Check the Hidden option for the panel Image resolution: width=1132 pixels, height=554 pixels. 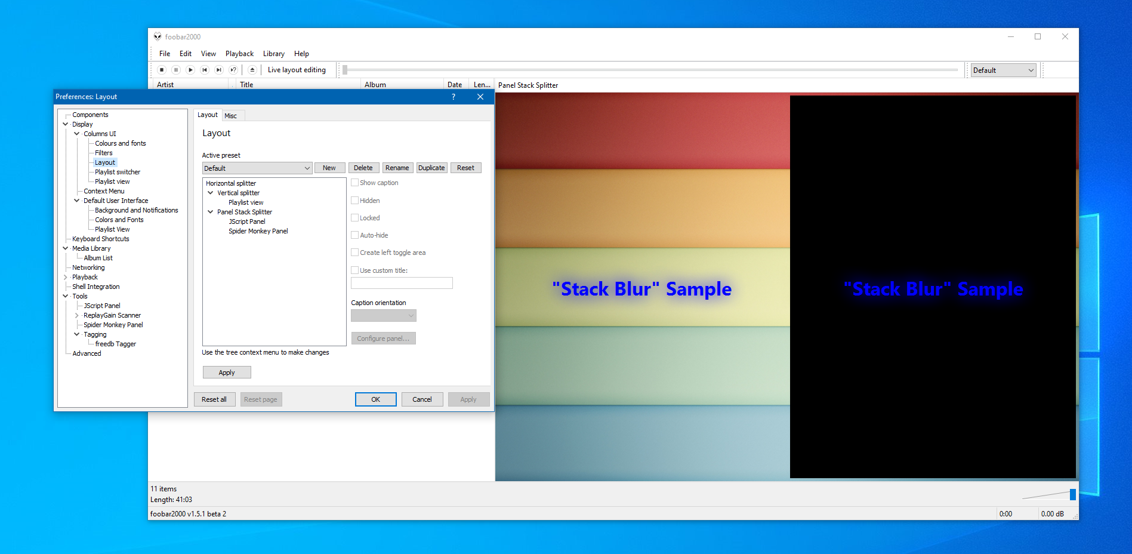[354, 200]
